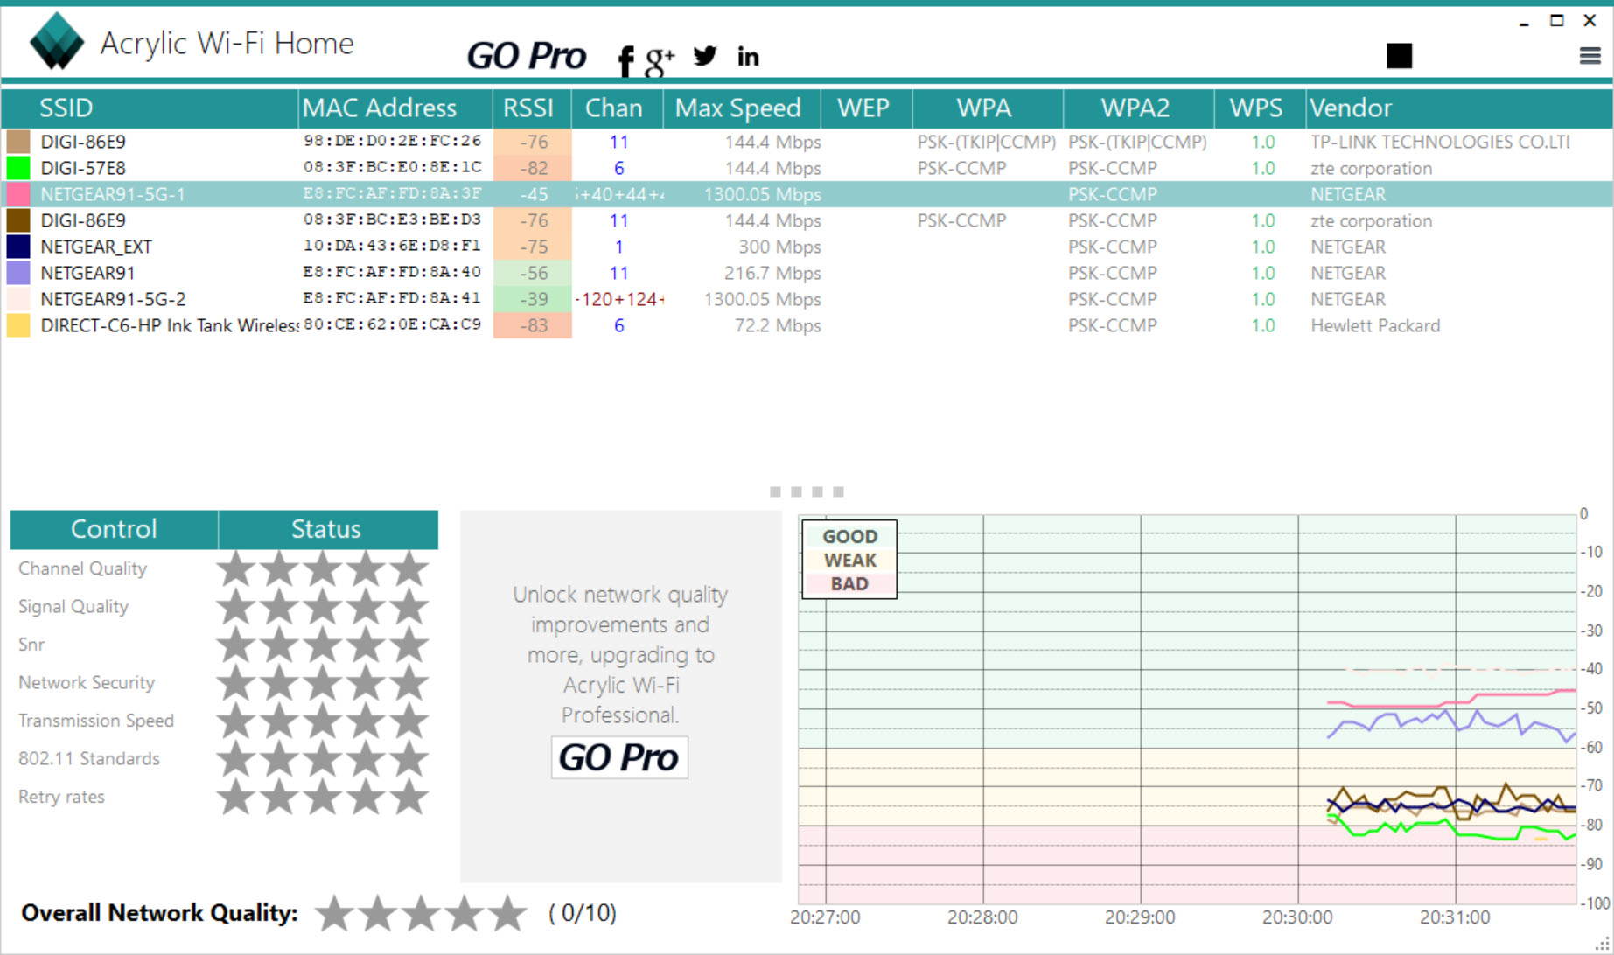
Task: Sort networks by the RSSI column
Action: 528,108
